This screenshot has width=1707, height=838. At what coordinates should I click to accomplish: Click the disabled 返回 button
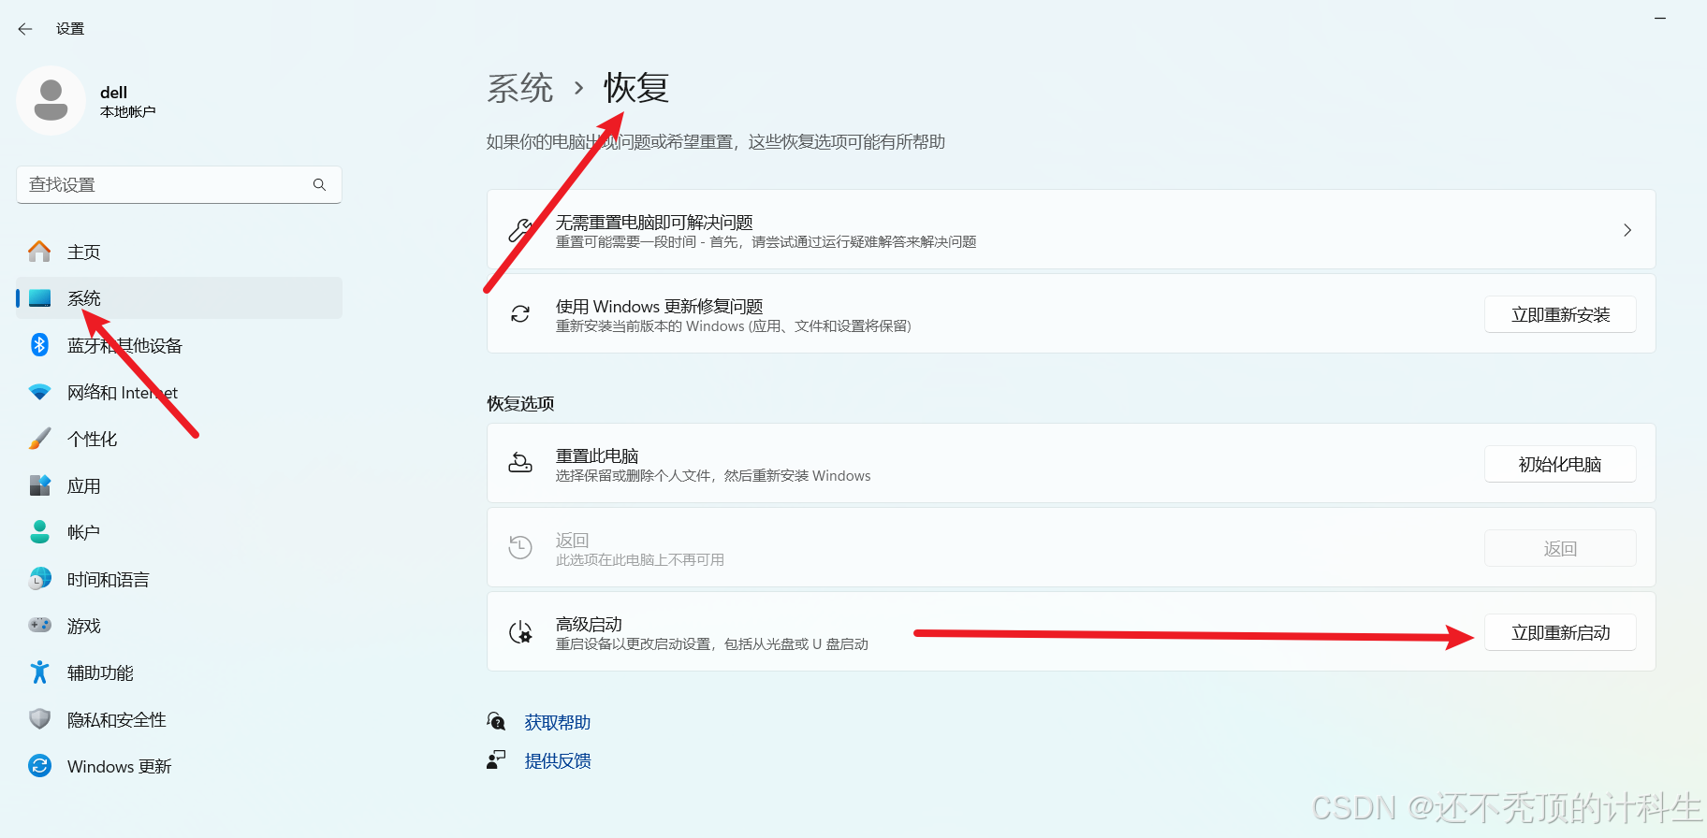[1560, 548]
